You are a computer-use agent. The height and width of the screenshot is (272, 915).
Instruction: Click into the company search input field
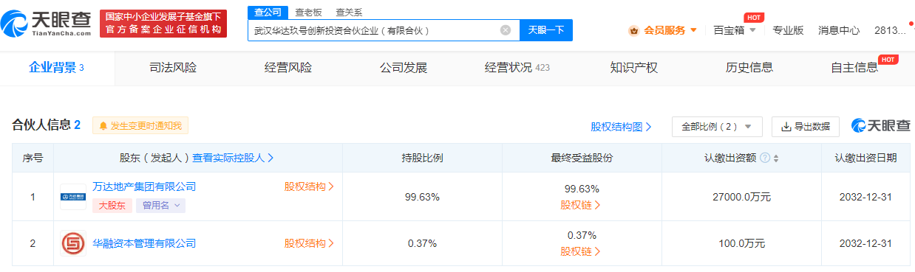[373, 30]
